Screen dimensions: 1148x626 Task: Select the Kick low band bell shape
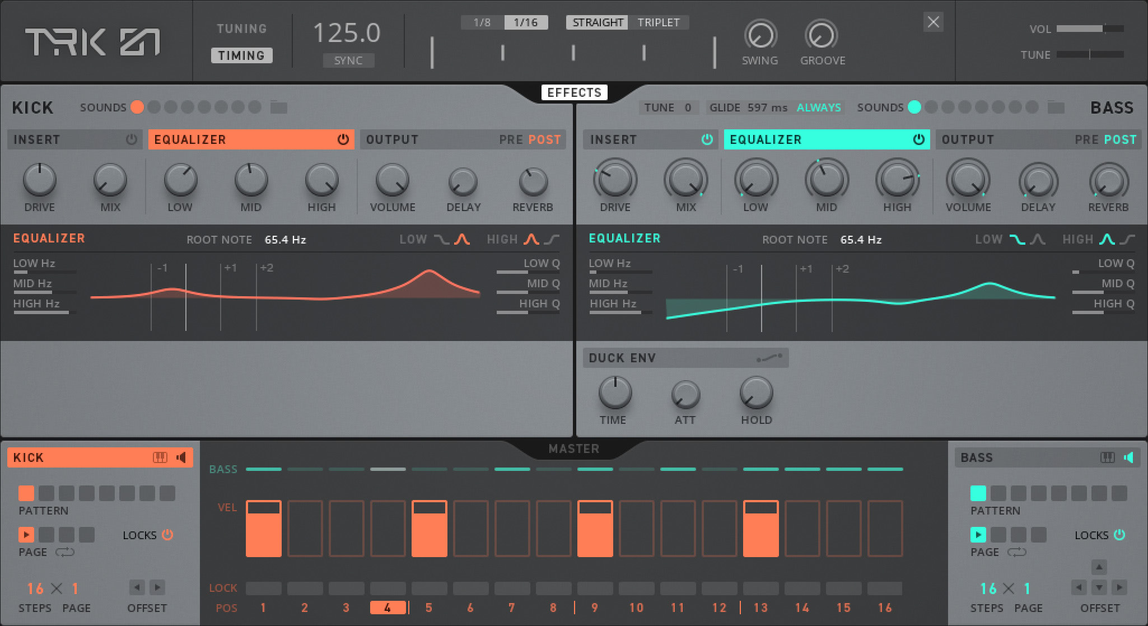pos(462,240)
